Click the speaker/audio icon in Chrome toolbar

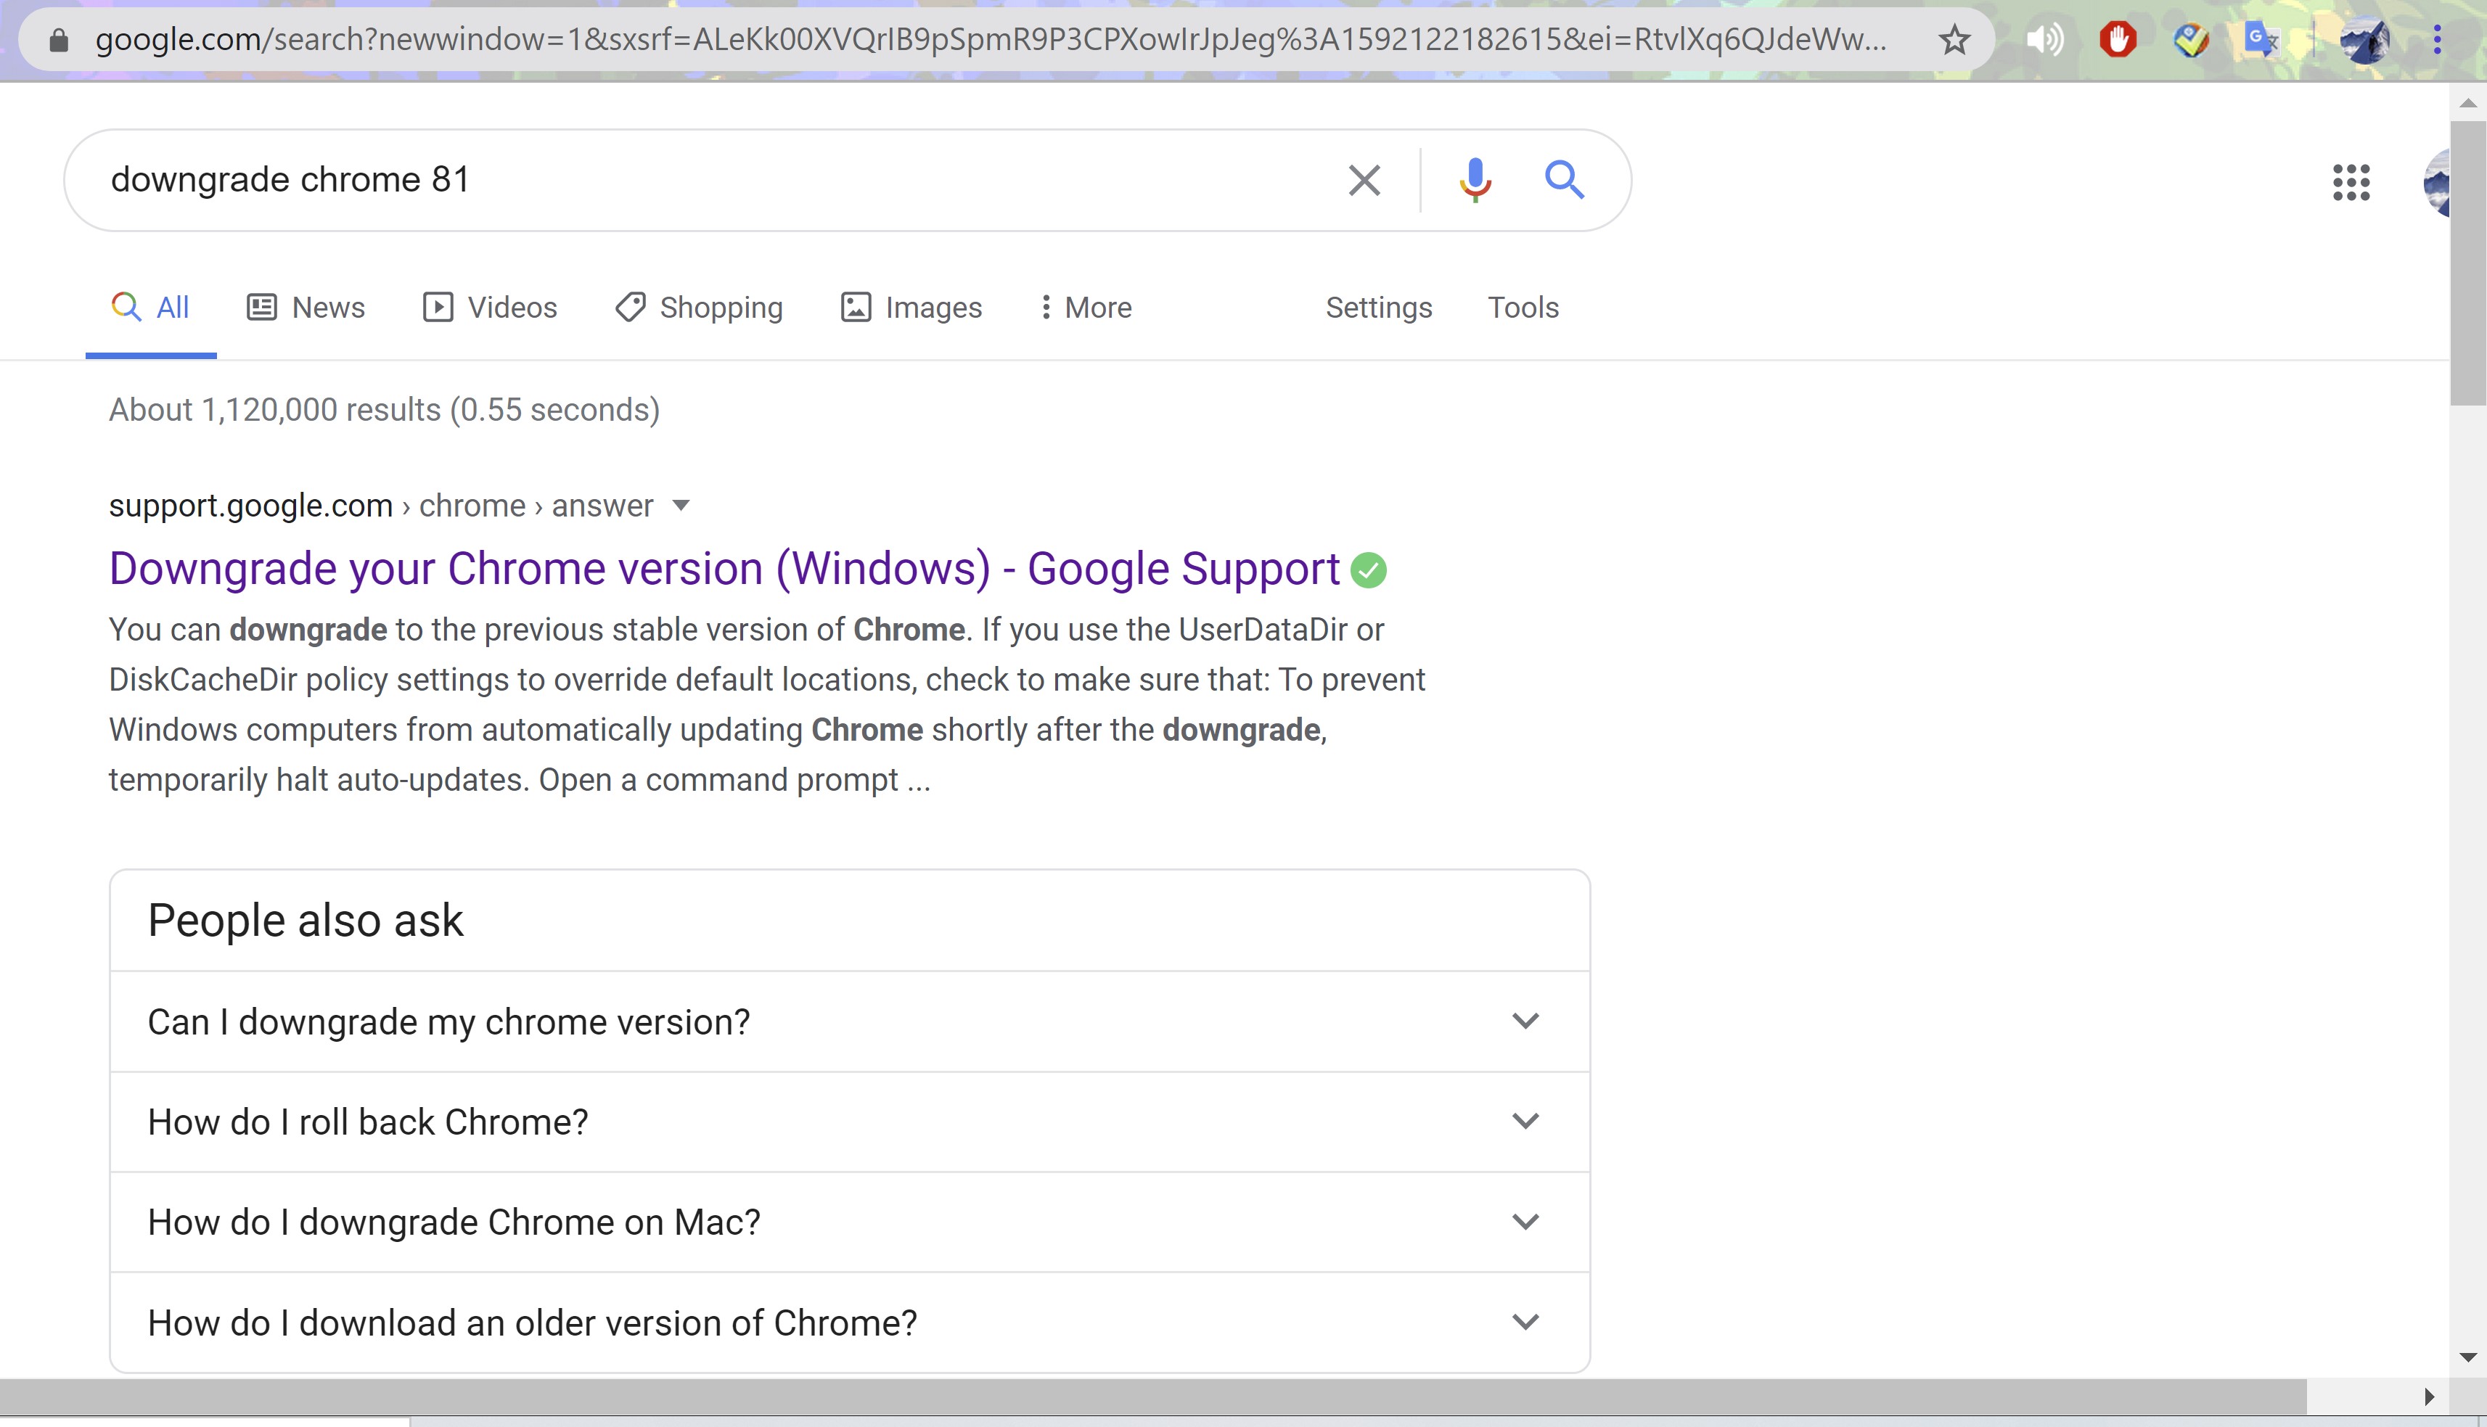(2043, 39)
